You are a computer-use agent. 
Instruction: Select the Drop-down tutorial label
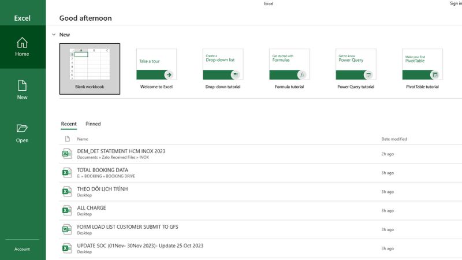(x=223, y=87)
